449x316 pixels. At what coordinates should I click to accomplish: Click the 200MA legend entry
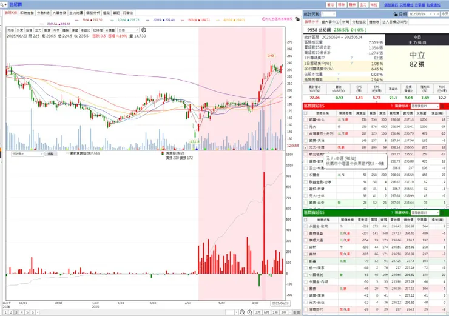[x=55, y=24]
